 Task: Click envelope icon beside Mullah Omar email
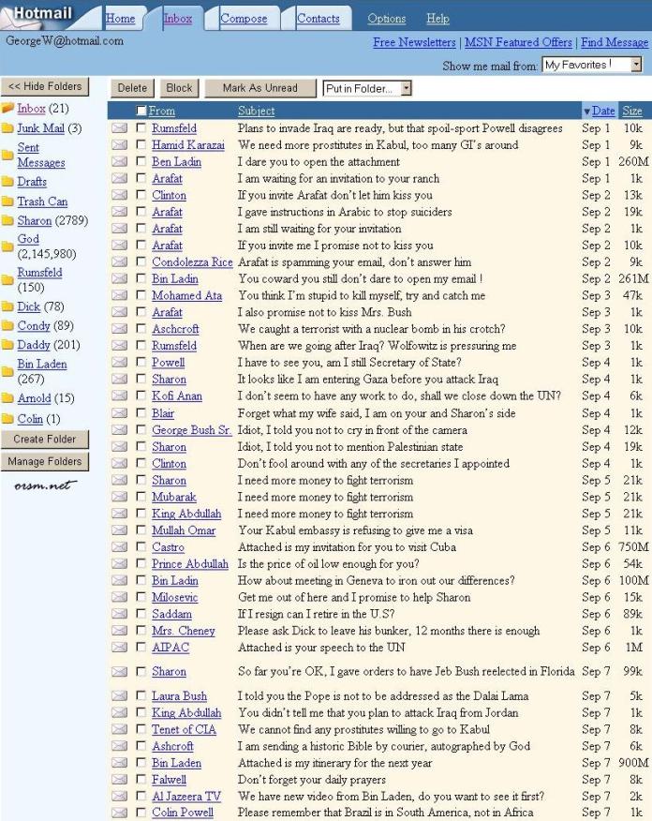click(120, 530)
